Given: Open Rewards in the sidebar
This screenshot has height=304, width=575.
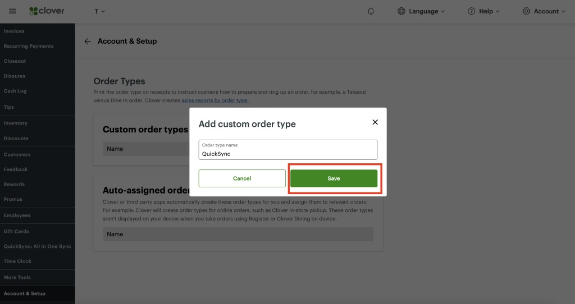Looking at the screenshot, I should pyautogui.click(x=14, y=184).
